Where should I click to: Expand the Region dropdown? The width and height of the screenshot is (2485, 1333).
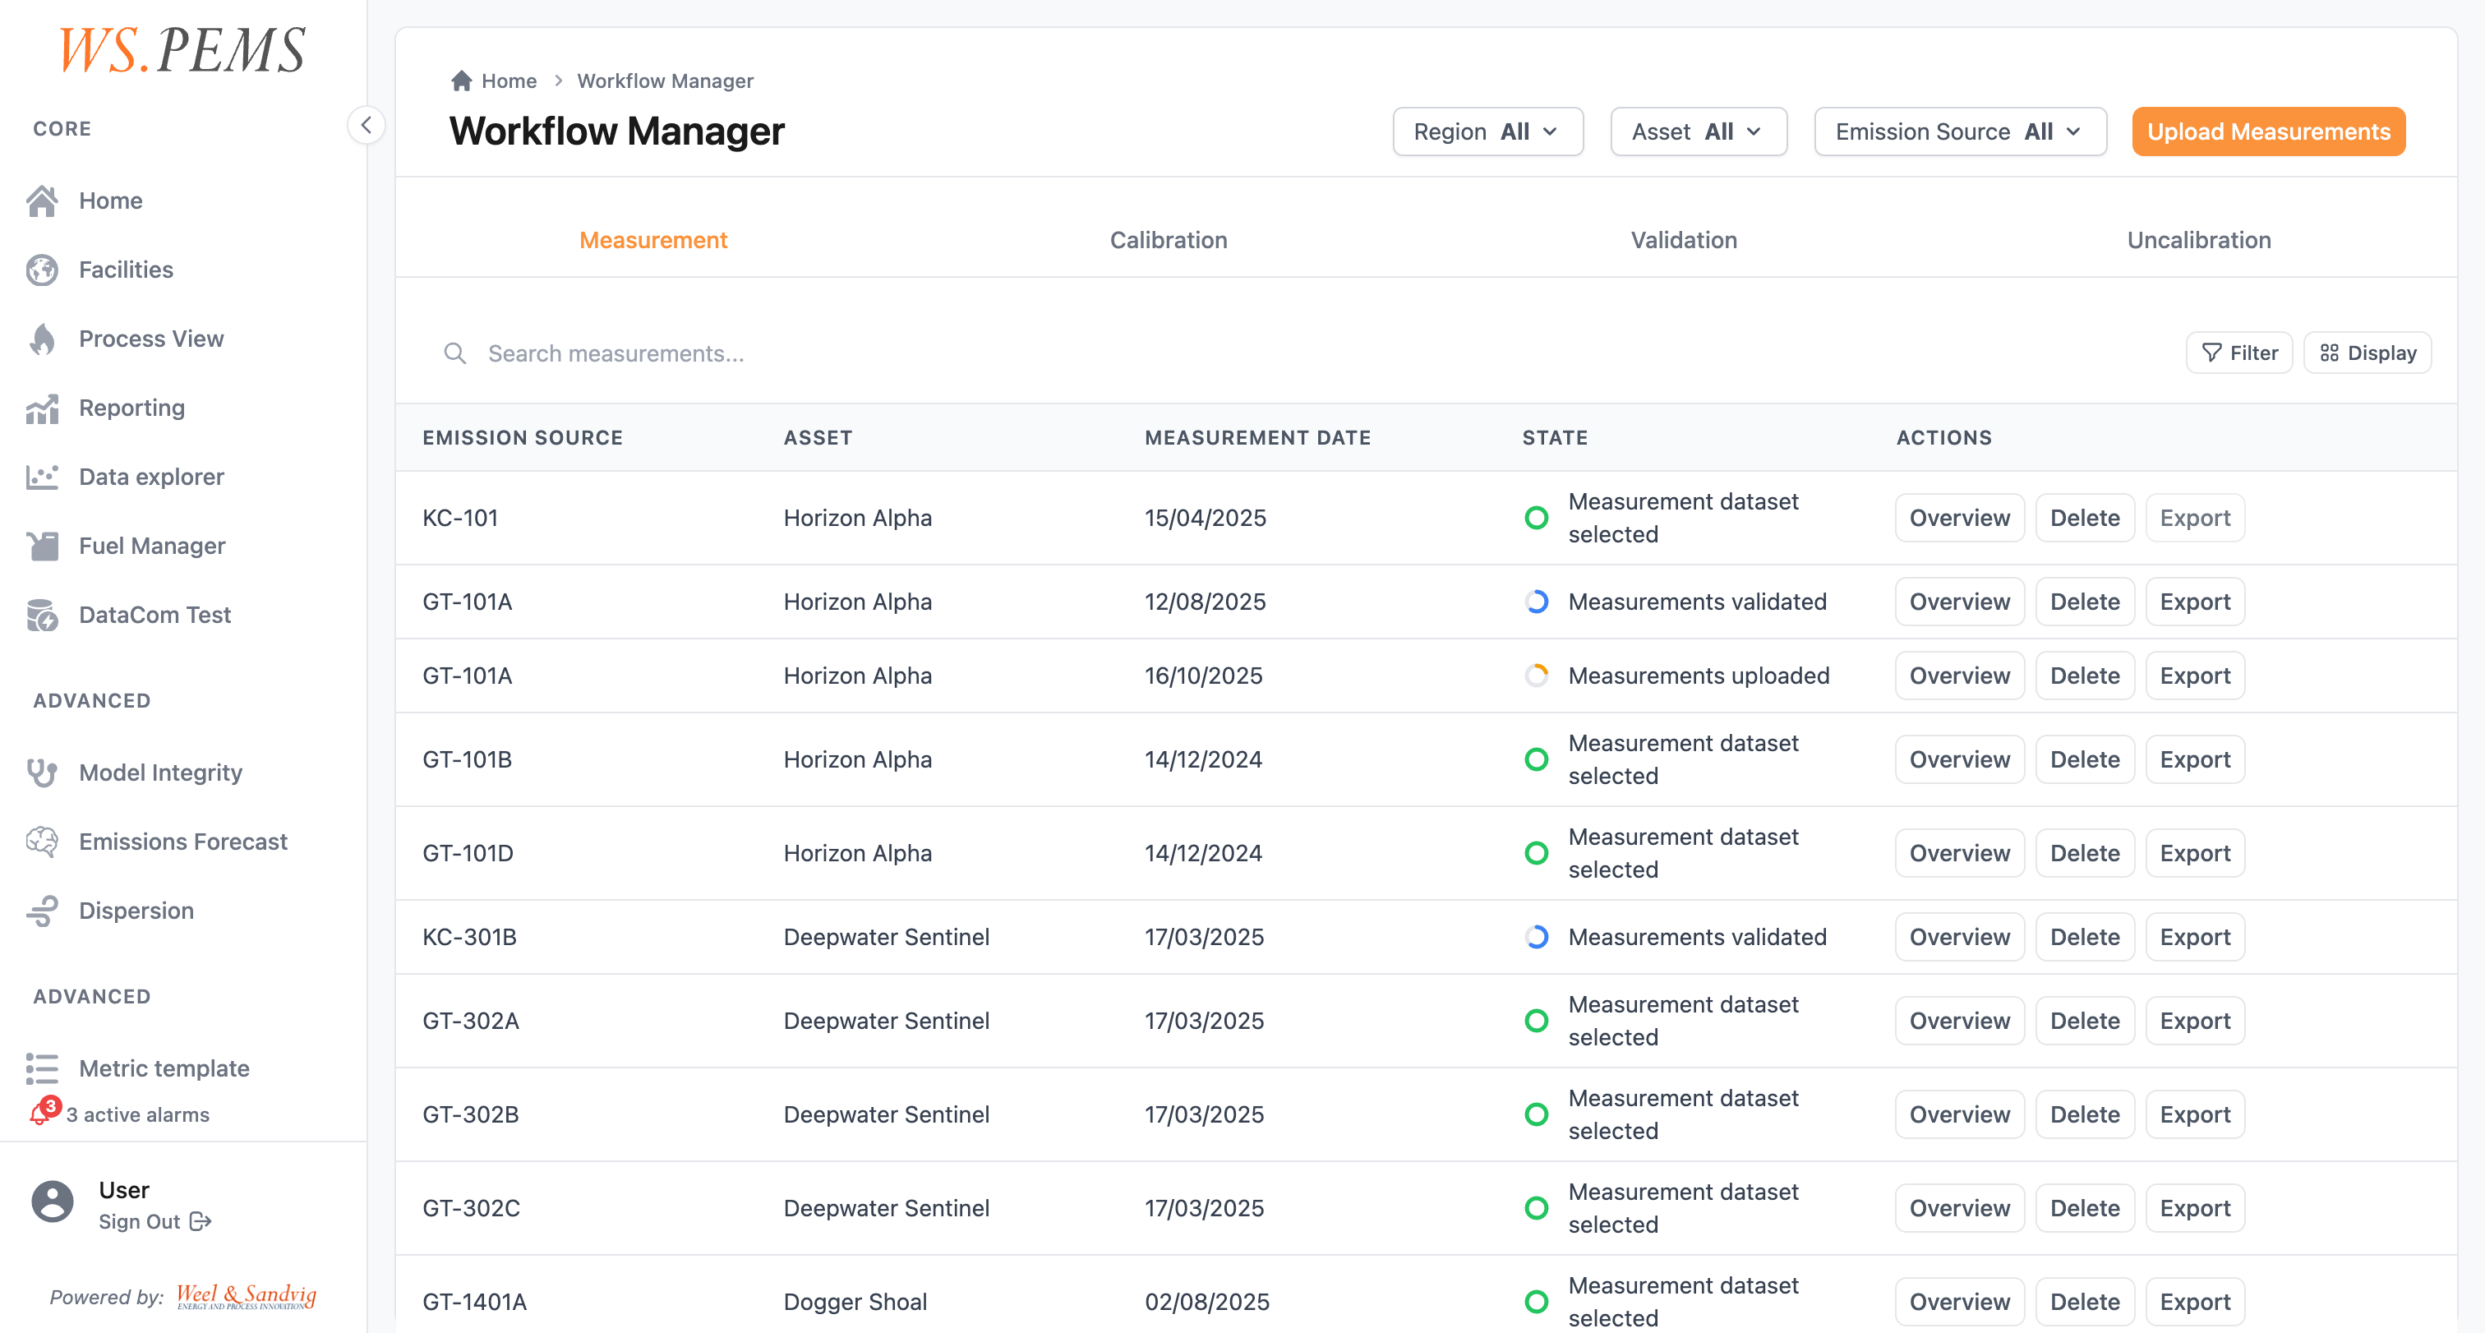tap(1487, 131)
